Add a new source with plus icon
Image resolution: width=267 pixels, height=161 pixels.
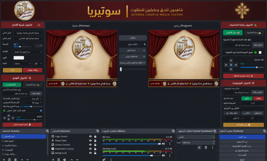point(53,160)
